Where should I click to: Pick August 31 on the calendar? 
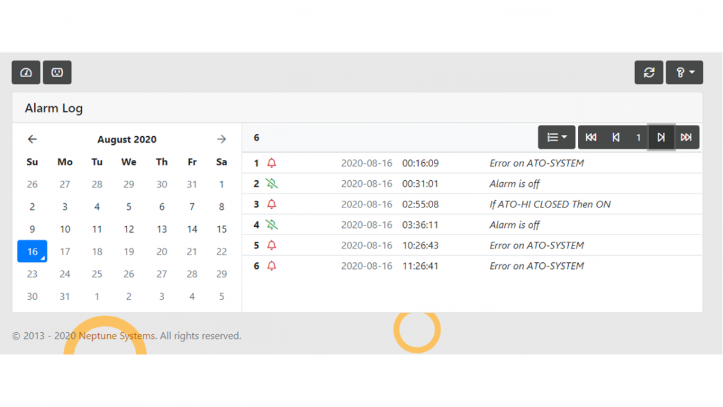pyautogui.click(x=64, y=297)
